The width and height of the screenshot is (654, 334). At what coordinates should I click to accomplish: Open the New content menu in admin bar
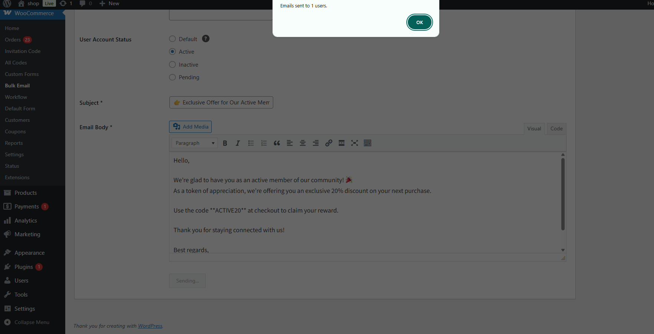click(110, 4)
